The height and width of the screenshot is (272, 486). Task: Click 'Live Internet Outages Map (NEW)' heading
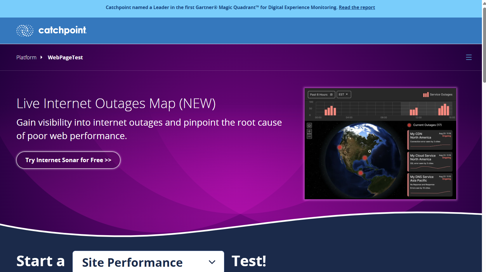(x=116, y=103)
